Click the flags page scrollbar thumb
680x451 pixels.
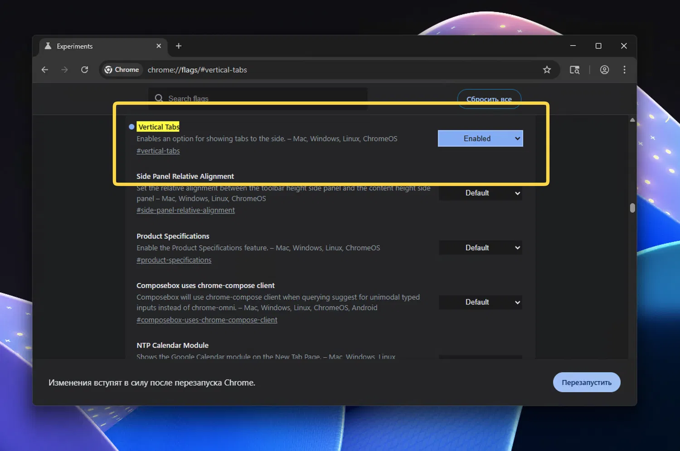coord(632,208)
